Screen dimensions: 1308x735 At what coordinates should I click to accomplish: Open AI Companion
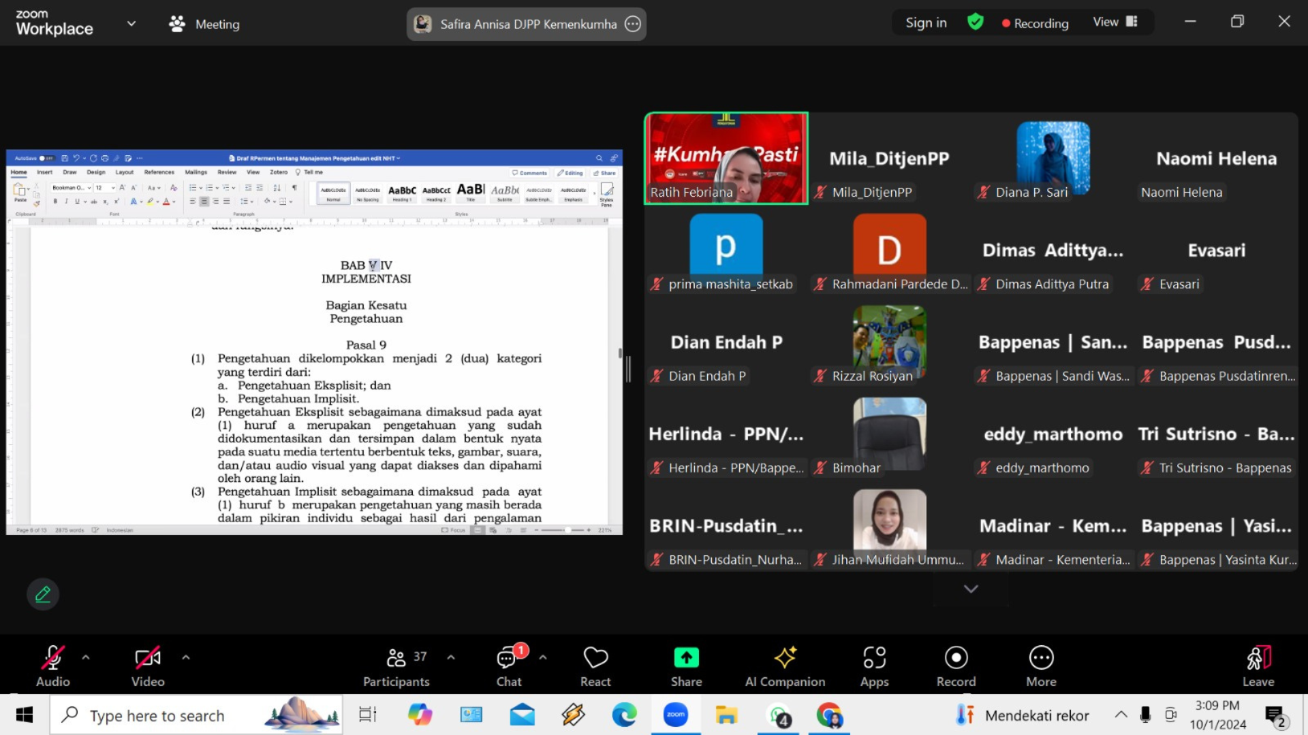(785, 666)
